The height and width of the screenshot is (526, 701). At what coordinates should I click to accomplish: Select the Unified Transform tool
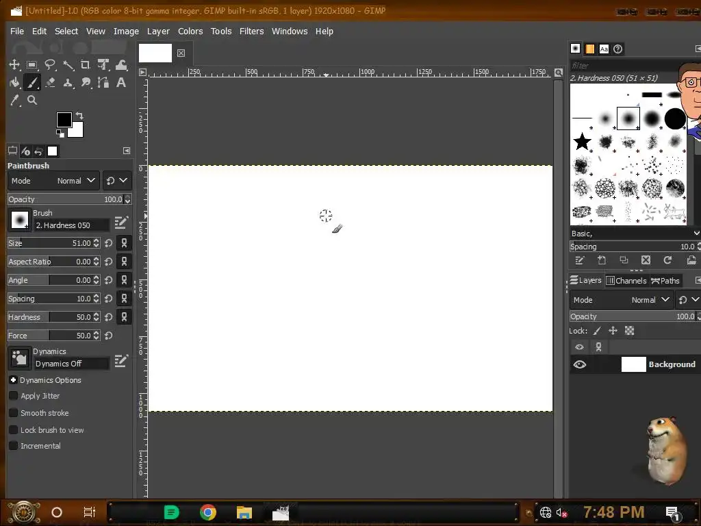click(x=103, y=65)
